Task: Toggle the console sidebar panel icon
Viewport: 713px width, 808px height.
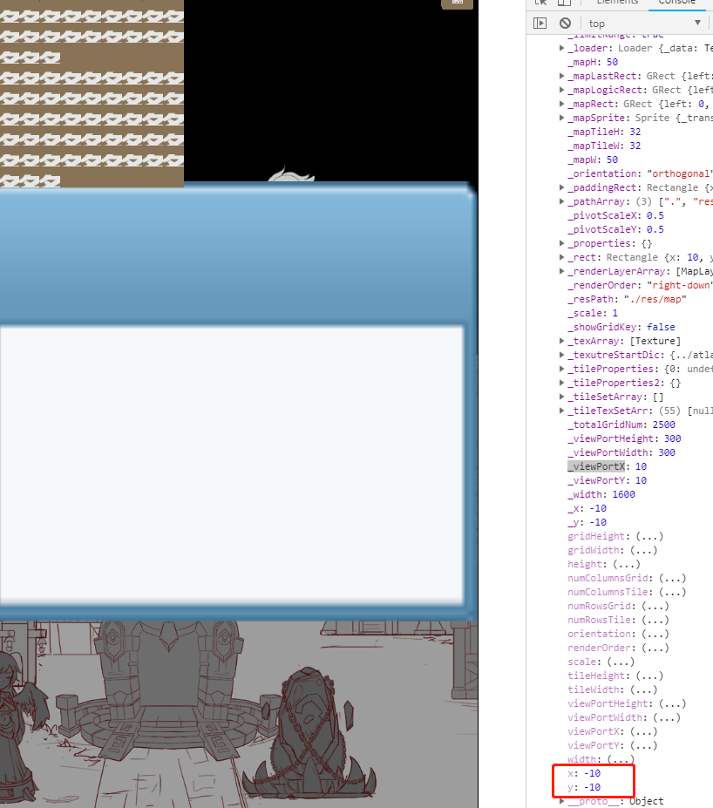Action: (x=540, y=24)
